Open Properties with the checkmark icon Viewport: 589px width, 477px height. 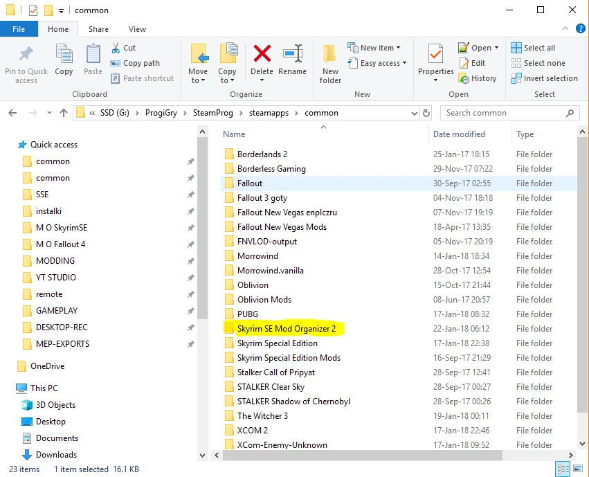436,55
